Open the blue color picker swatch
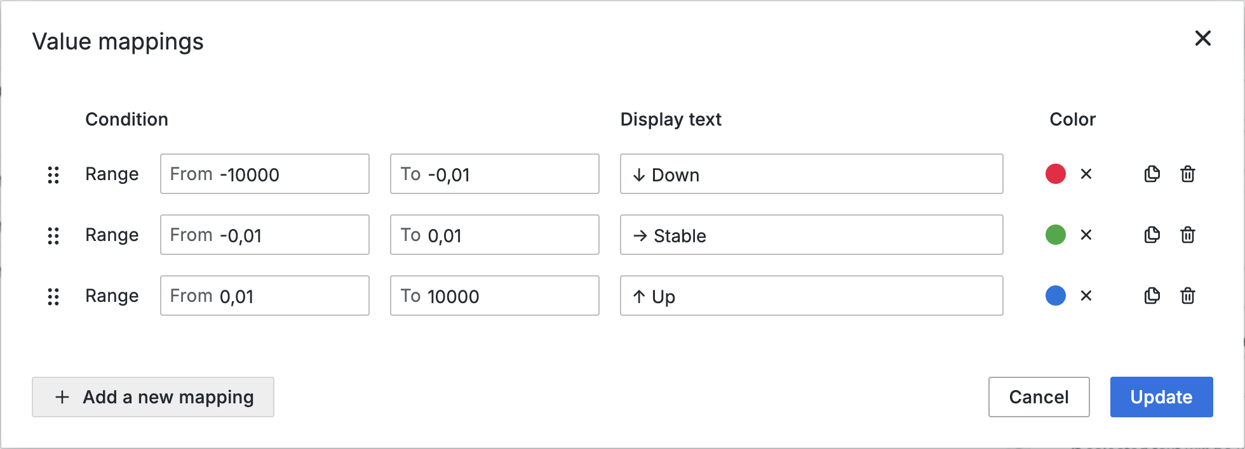1245x449 pixels. click(1055, 296)
